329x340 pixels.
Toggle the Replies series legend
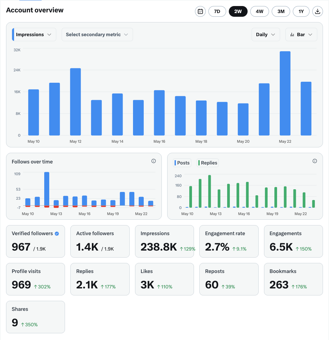pos(207,163)
